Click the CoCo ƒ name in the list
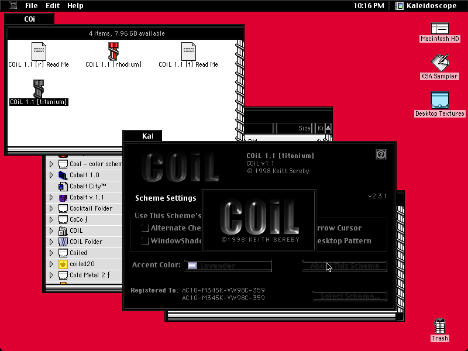468x351 pixels. point(79,220)
